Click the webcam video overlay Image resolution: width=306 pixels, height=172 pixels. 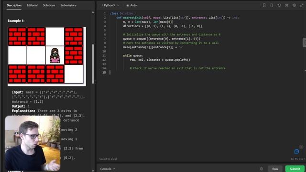click(33, 143)
